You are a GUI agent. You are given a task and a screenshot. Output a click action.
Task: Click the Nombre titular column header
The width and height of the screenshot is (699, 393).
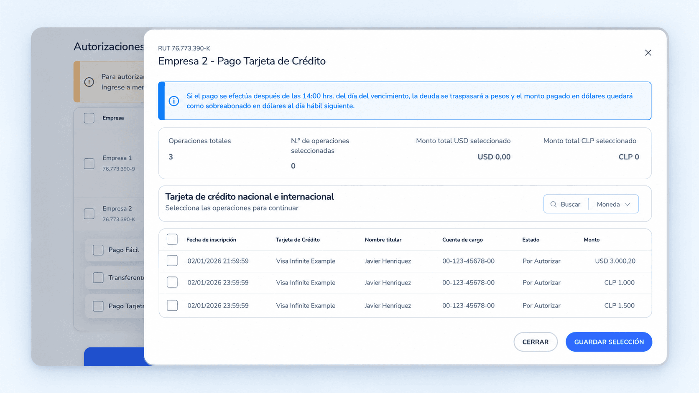(383, 240)
